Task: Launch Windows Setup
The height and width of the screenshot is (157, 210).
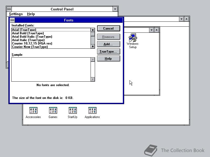Action: [133, 37]
